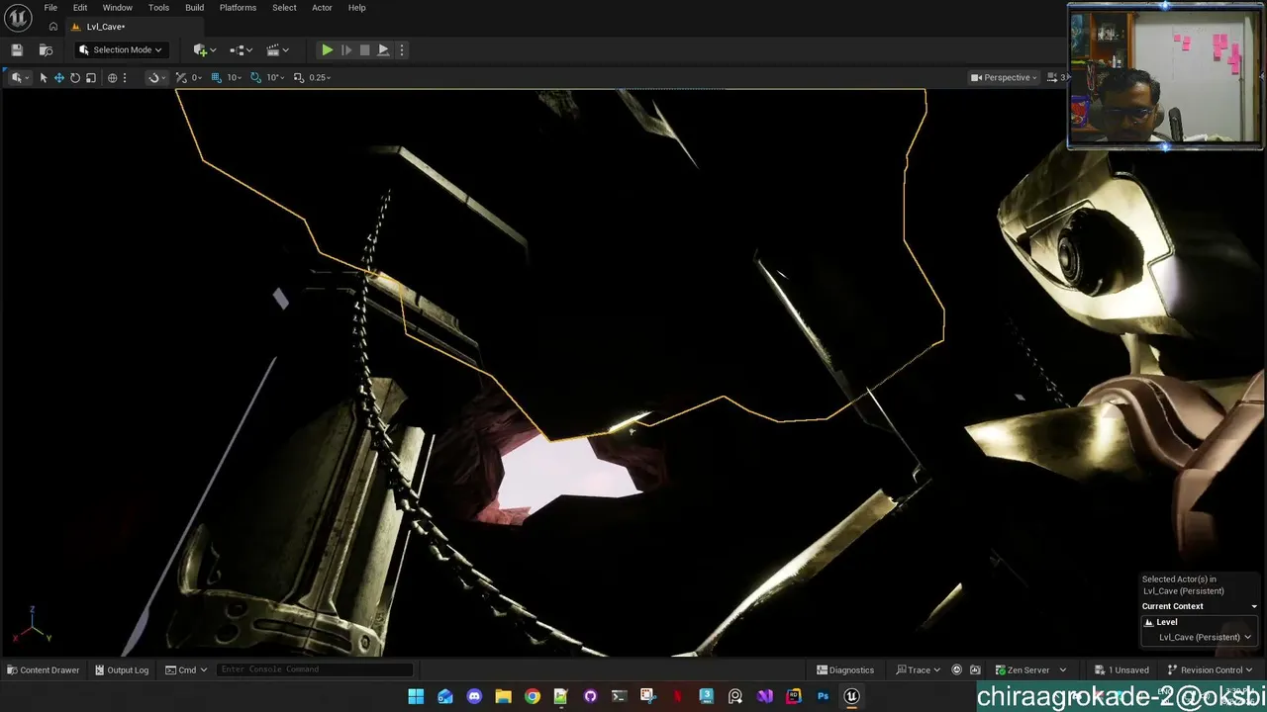Open Google Chrome from the taskbar

pyautogui.click(x=533, y=696)
